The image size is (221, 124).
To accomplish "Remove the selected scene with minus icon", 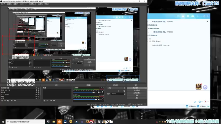I will [47, 101].
